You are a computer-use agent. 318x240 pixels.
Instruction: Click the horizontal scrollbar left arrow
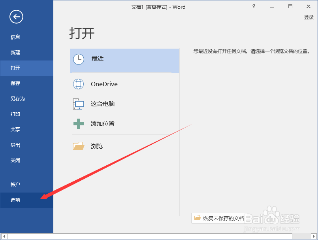tap(4, 236)
